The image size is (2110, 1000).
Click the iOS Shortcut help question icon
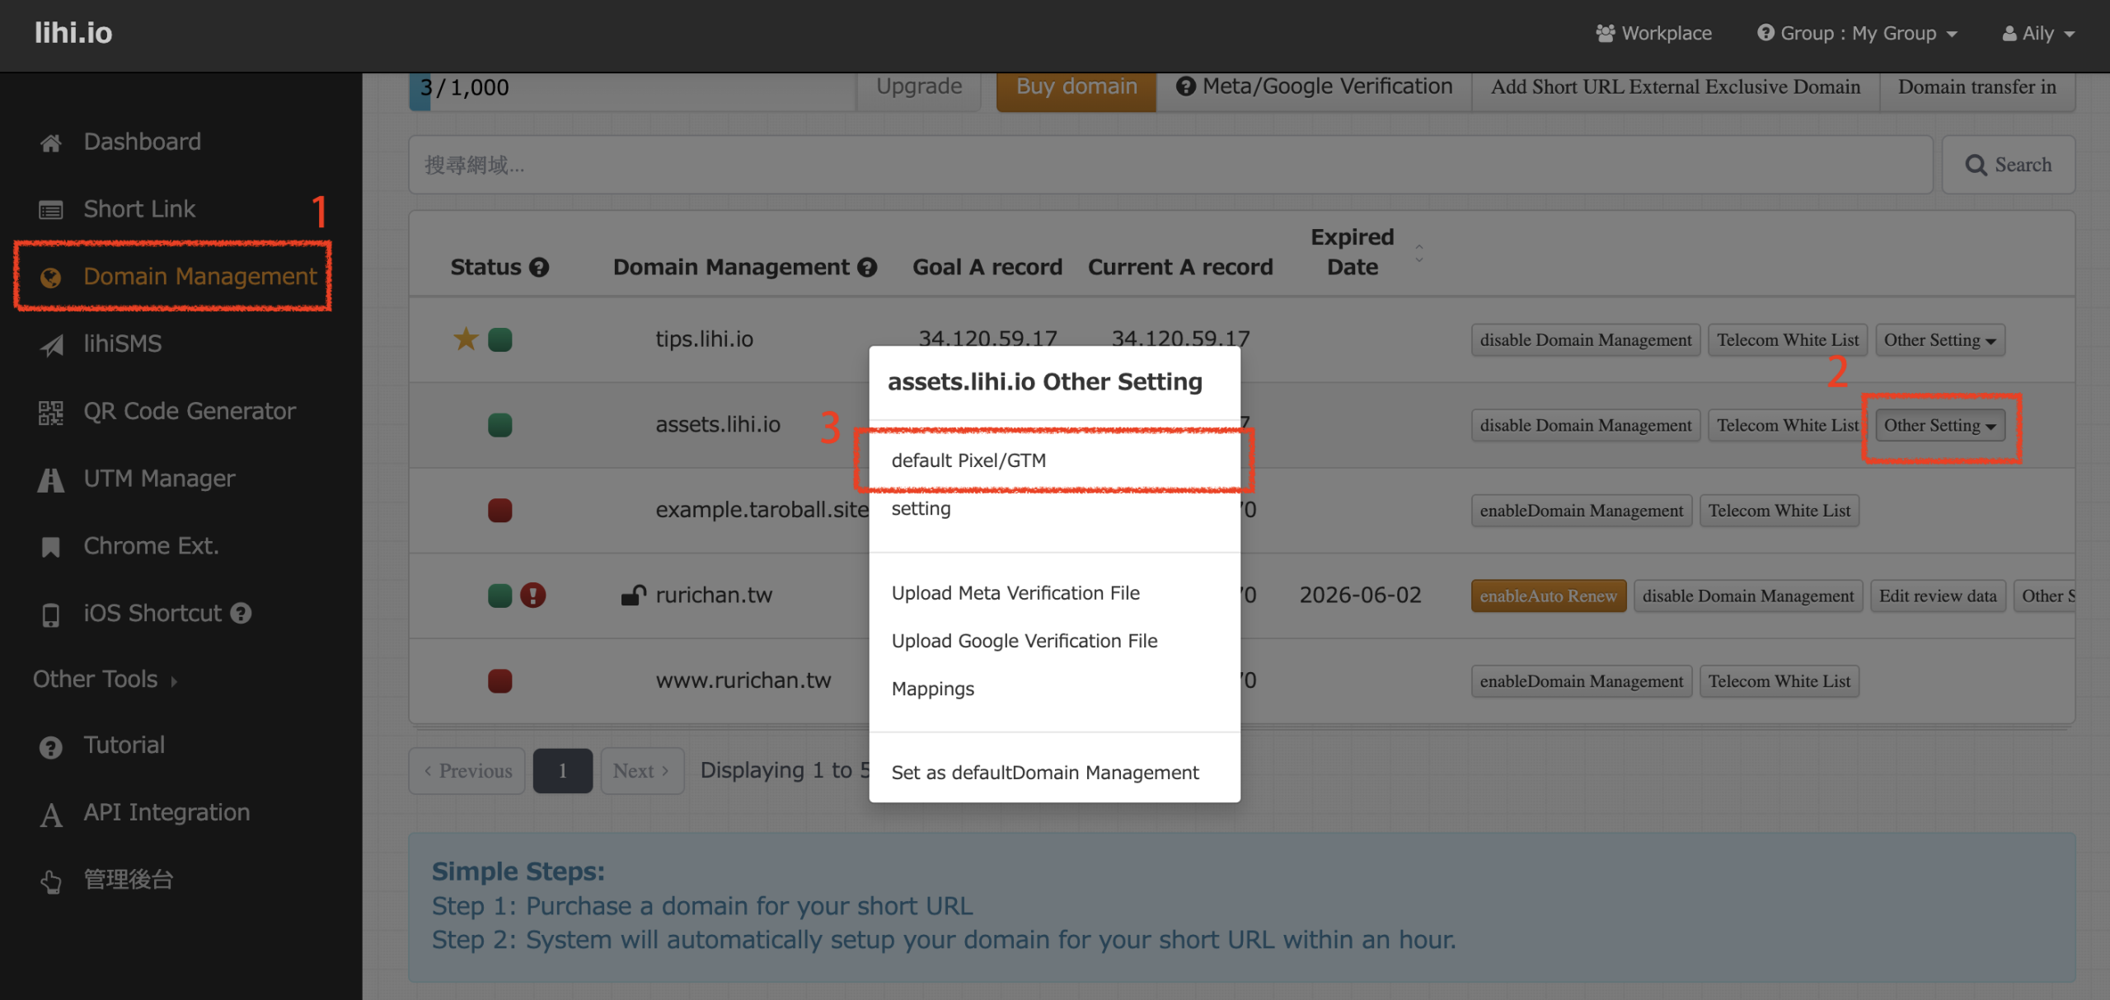point(241,613)
